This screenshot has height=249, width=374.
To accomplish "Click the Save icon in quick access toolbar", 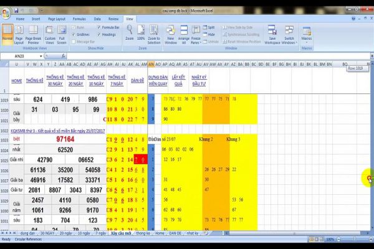I will pos(16,11).
